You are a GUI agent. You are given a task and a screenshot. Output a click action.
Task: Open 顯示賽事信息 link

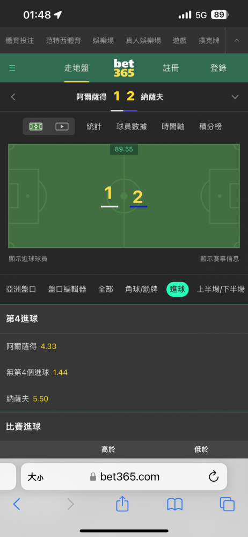tap(220, 259)
